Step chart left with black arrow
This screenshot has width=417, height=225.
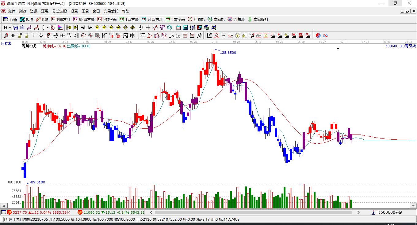[x=83, y=28]
